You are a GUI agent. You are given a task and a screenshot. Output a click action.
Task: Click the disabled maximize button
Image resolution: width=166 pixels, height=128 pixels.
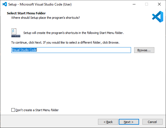coord(147,4)
